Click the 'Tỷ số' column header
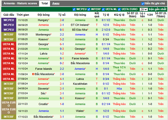The height and width of the screenshot is (120, 168). [62, 15]
